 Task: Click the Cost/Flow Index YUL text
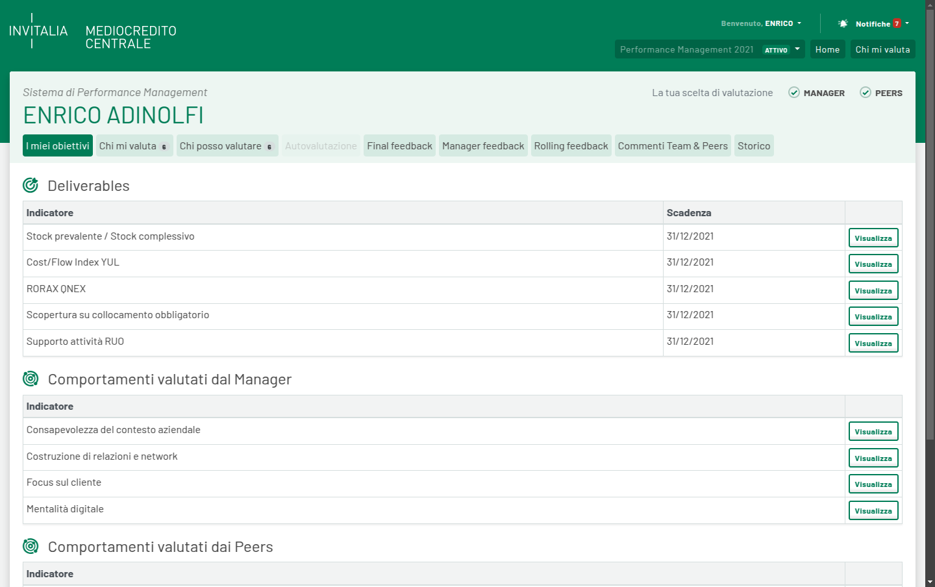click(73, 262)
